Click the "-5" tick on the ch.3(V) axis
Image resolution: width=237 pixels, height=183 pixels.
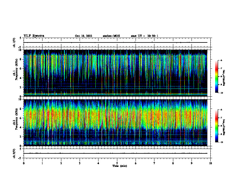[20, 158]
